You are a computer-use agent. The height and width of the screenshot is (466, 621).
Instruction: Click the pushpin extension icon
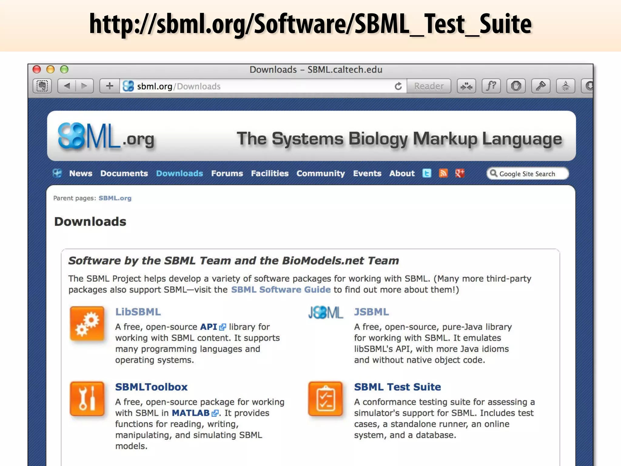click(x=541, y=86)
